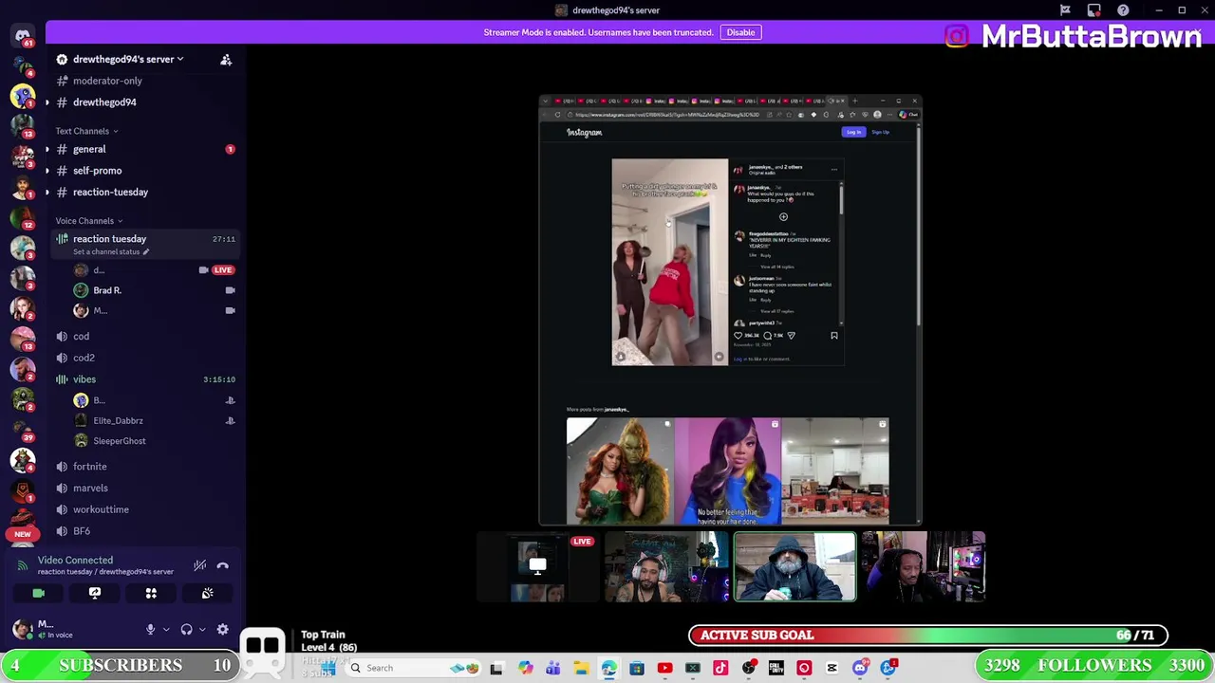Open the general text channel
Screen dimensions: 1215x683
(144, 149)
